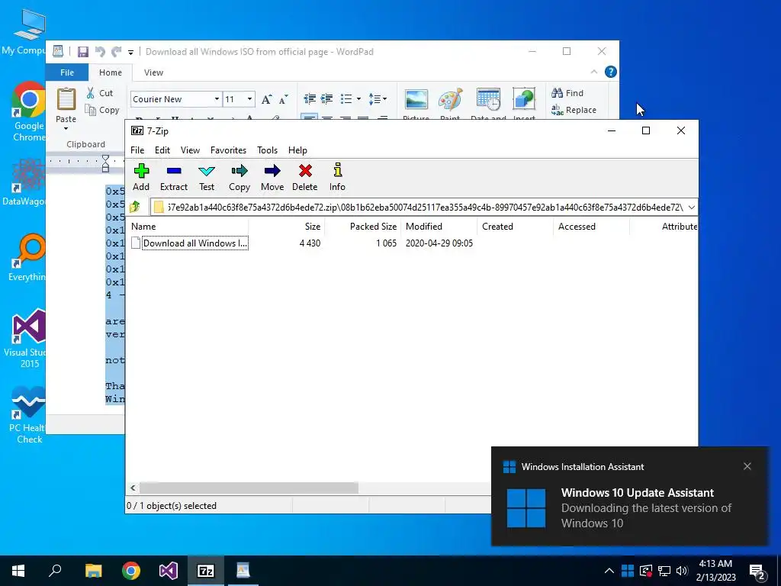The image size is (781, 586).
Task: Select the 'Download all Windows I...' file row
Action: tap(301, 243)
